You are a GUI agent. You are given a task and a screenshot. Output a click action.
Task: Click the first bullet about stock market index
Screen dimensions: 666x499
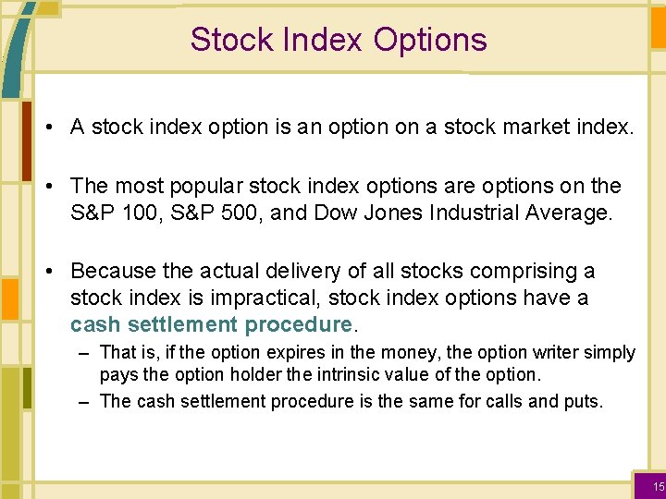351,128
